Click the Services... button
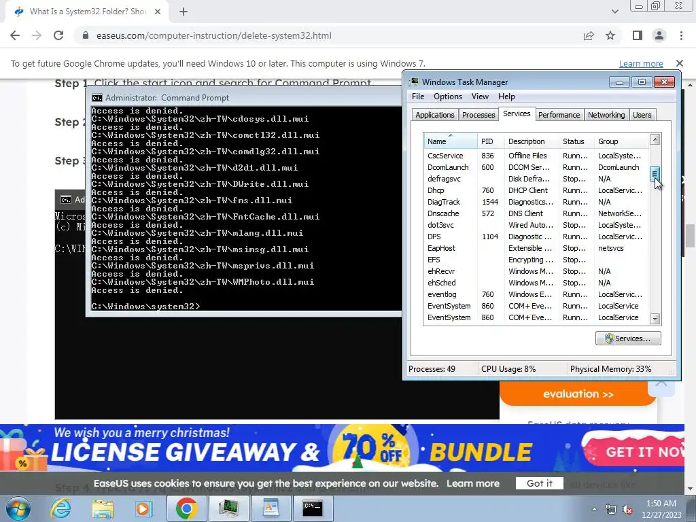This screenshot has height=522, width=696. click(x=628, y=338)
